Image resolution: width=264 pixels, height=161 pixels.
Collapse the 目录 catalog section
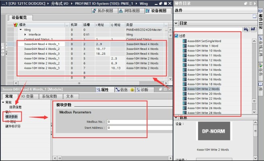177,23
